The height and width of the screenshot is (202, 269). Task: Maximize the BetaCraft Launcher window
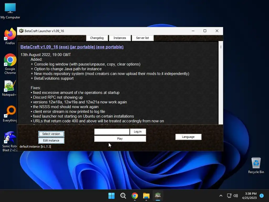[205, 31]
